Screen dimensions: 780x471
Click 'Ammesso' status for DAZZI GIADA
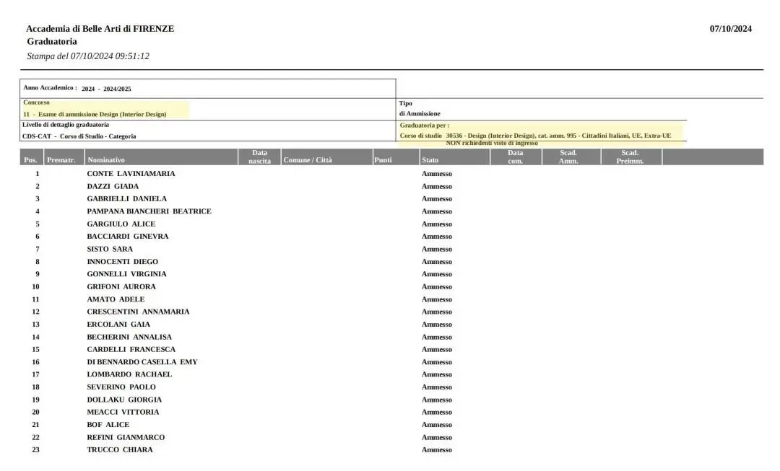point(436,187)
